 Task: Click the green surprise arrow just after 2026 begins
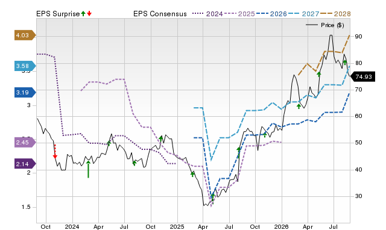pos(299,106)
